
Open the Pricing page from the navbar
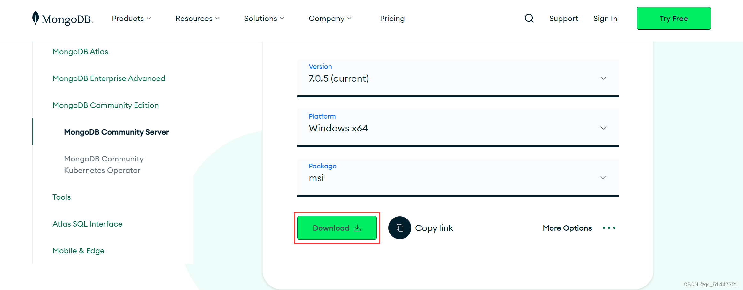(x=392, y=19)
